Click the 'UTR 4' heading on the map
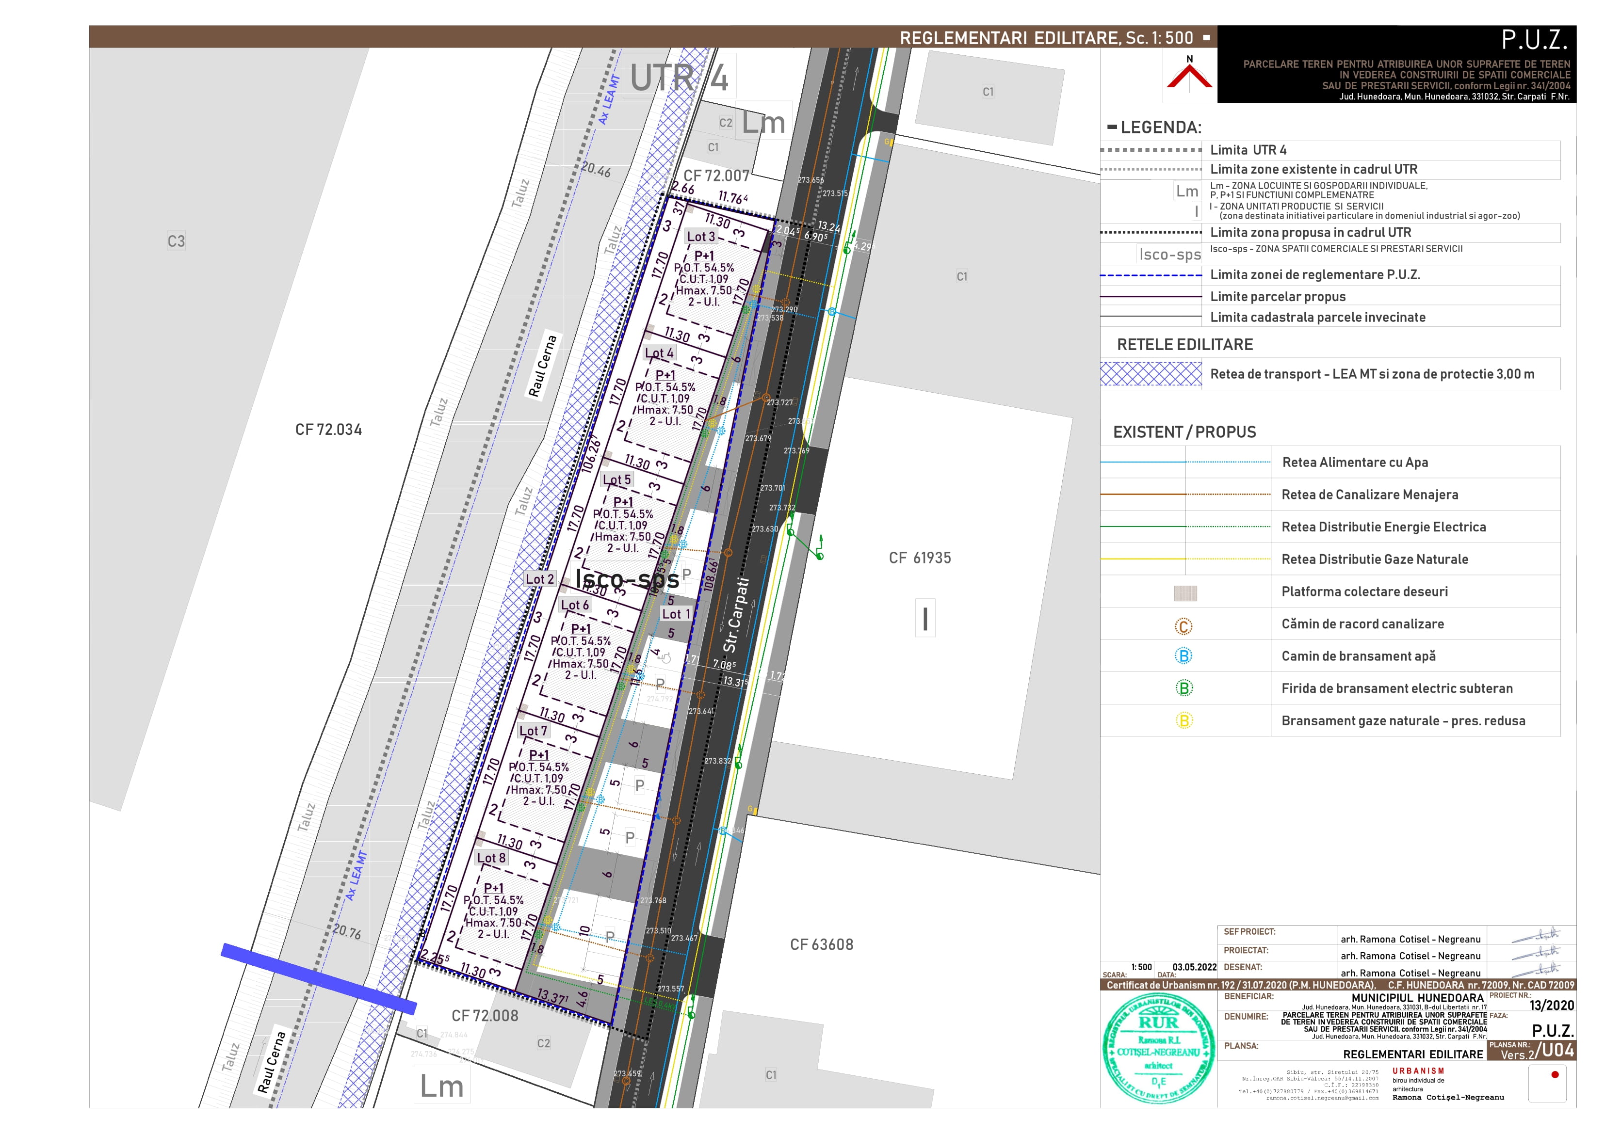 (x=679, y=78)
